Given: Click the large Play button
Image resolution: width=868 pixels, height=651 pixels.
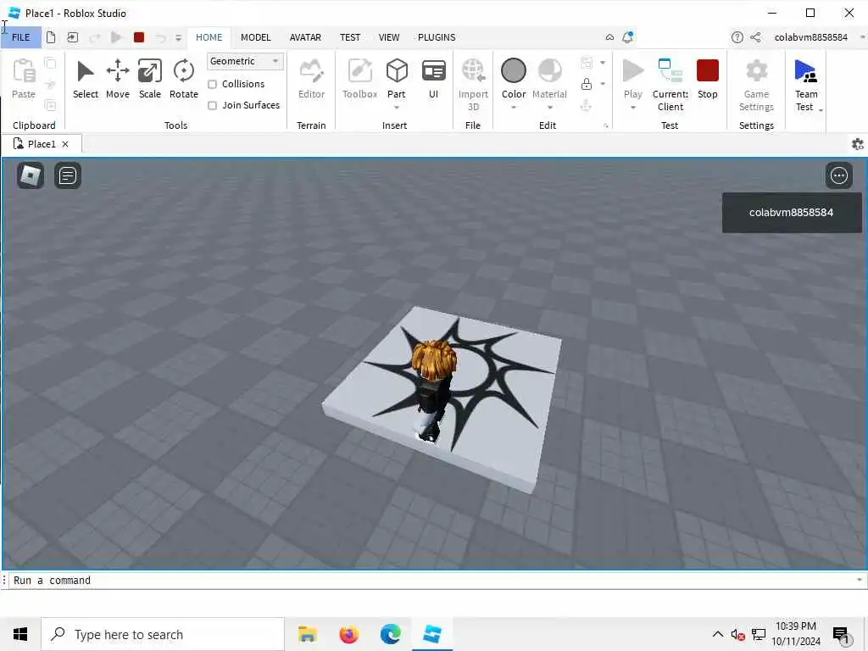Looking at the screenshot, I should [632, 72].
